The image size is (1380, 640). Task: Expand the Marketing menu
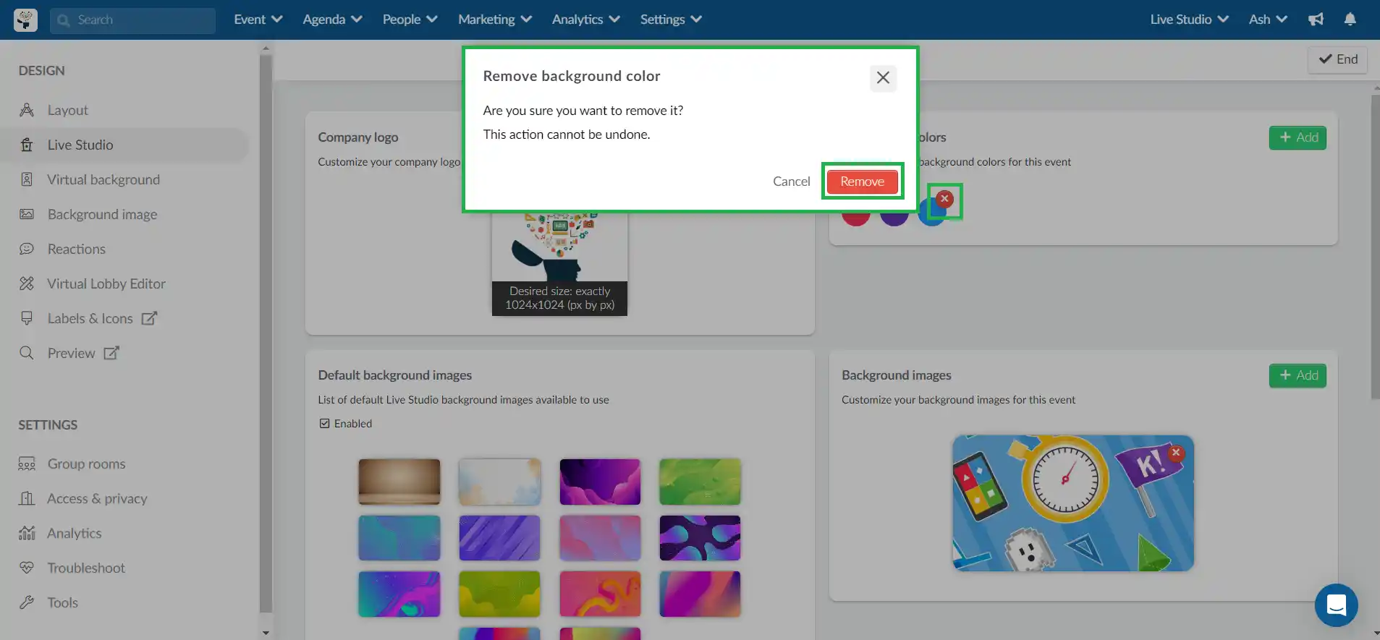pyautogui.click(x=495, y=20)
